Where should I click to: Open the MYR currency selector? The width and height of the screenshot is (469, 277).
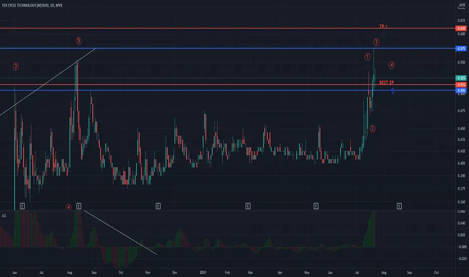(x=462, y=5)
